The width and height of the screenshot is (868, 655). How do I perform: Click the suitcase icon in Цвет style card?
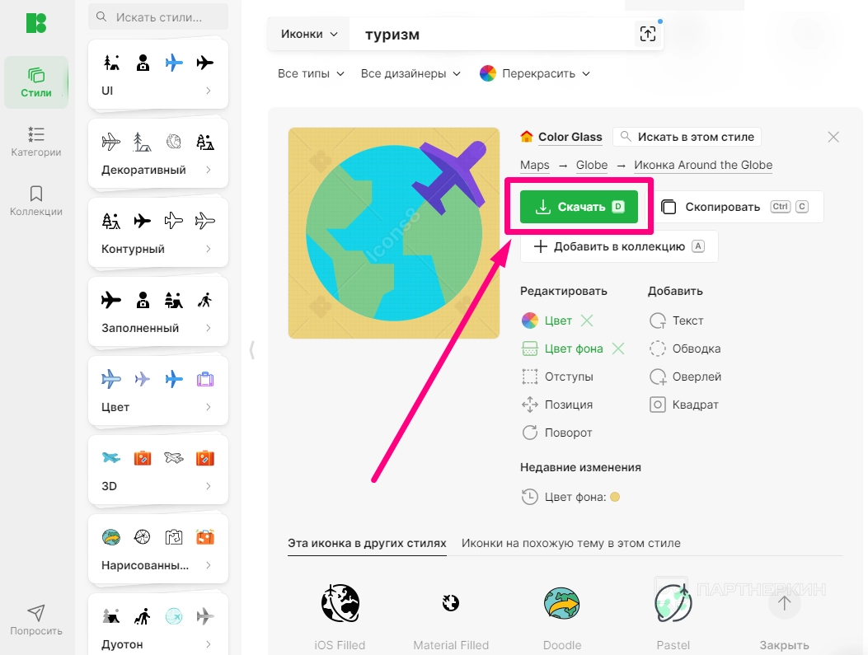pyautogui.click(x=204, y=379)
